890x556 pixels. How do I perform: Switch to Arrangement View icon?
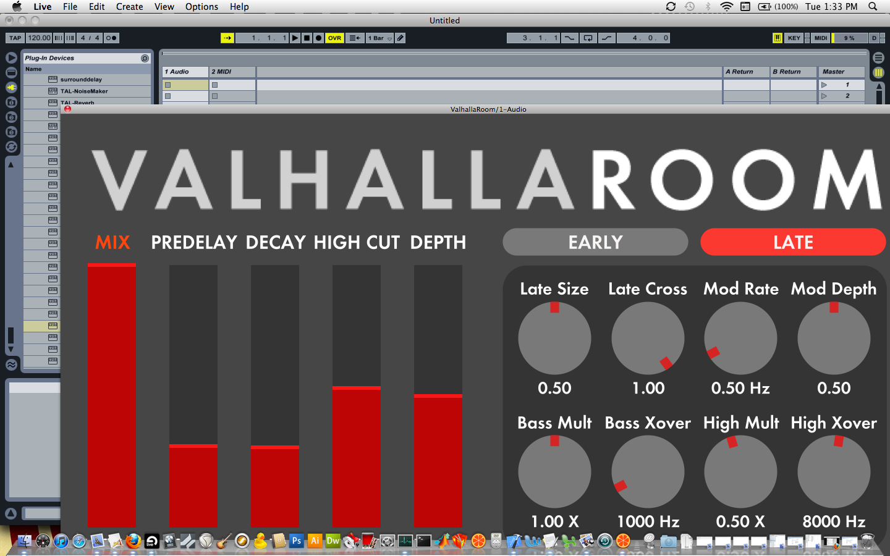pyautogui.click(x=878, y=58)
